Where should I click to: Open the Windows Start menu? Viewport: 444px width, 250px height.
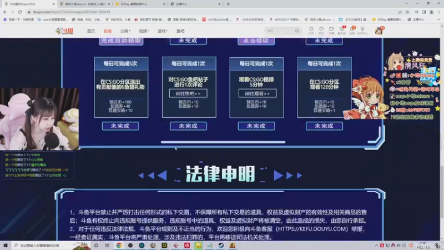tap(5, 245)
